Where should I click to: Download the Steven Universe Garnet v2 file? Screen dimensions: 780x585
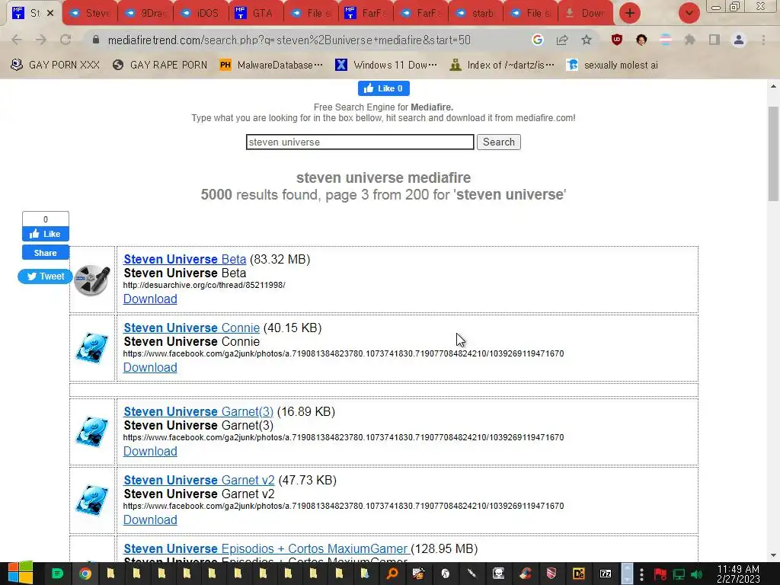pyautogui.click(x=150, y=519)
